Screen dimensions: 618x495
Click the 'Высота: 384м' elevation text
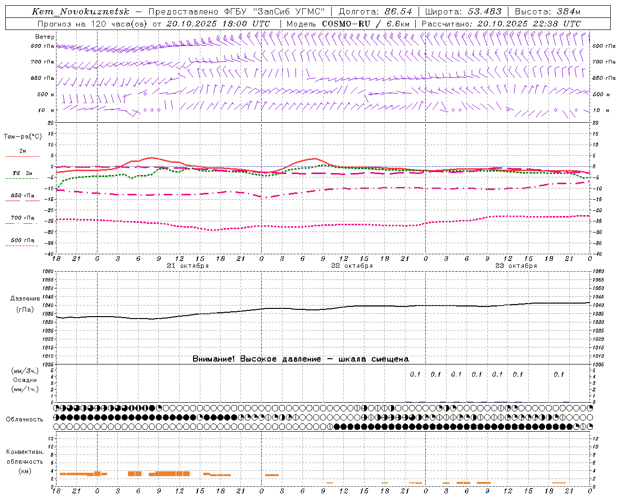(x=548, y=12)
